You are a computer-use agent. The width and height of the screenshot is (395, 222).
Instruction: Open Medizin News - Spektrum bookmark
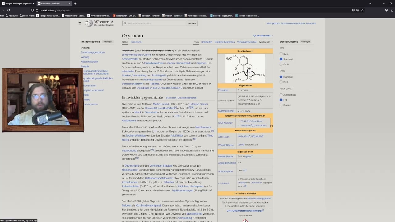tap(73, 16)
